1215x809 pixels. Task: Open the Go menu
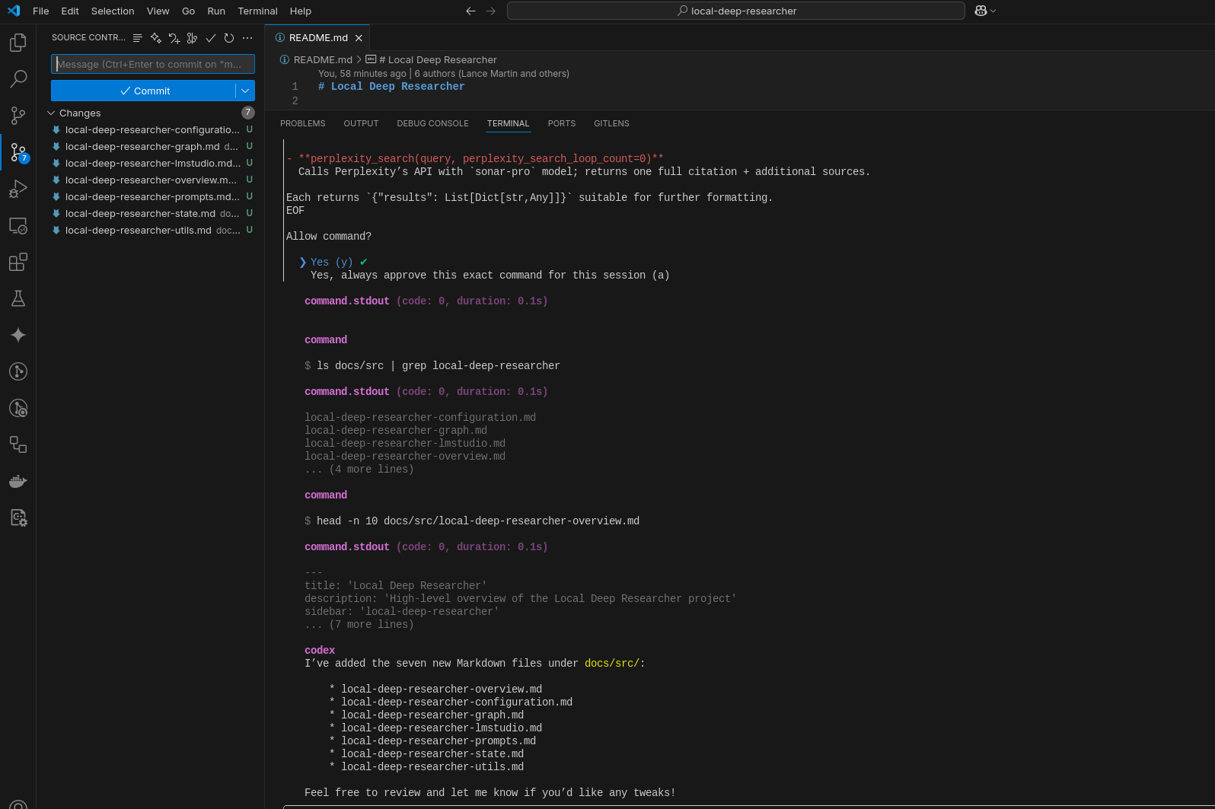[188, 11]
